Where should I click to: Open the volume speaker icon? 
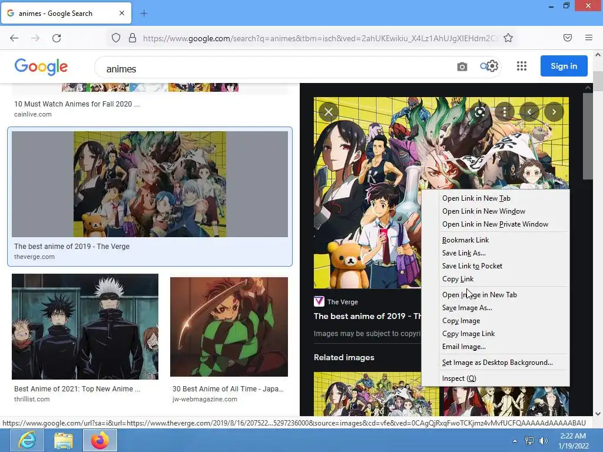[x=544, y=441]
